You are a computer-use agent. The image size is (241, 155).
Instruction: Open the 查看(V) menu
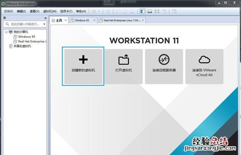click(x=35, y=11)
